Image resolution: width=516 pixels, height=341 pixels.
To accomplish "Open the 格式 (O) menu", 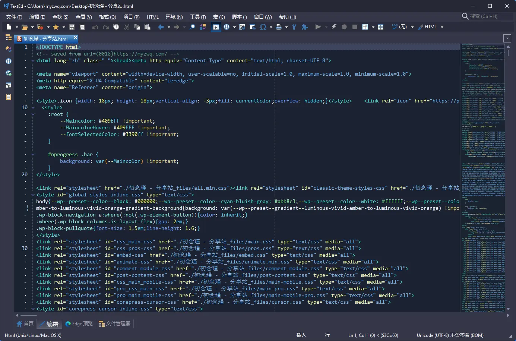I will coord(107,17).
